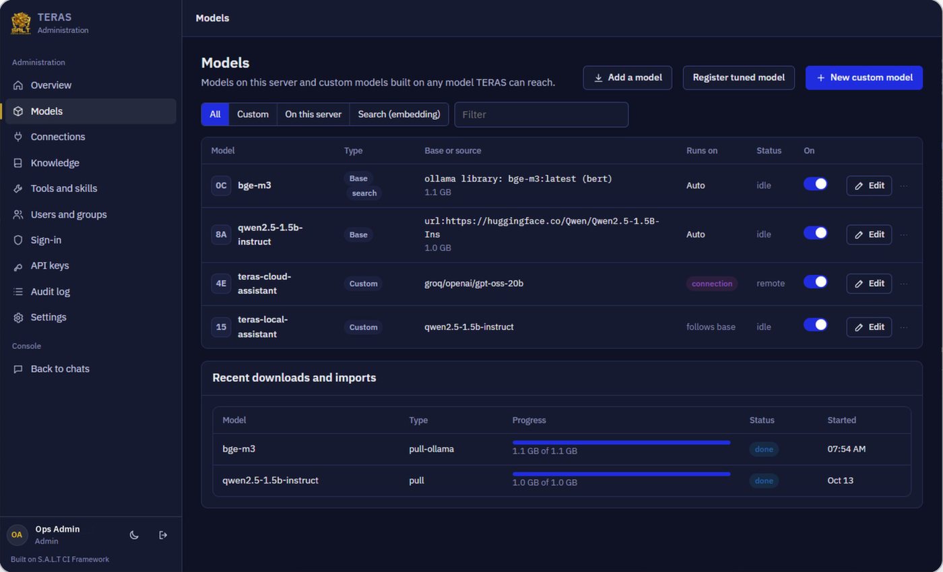Click the 4E badge beside teras-cloud-assistant
Image resolution: width=943 pixels, height=572 pixels.
221,284
